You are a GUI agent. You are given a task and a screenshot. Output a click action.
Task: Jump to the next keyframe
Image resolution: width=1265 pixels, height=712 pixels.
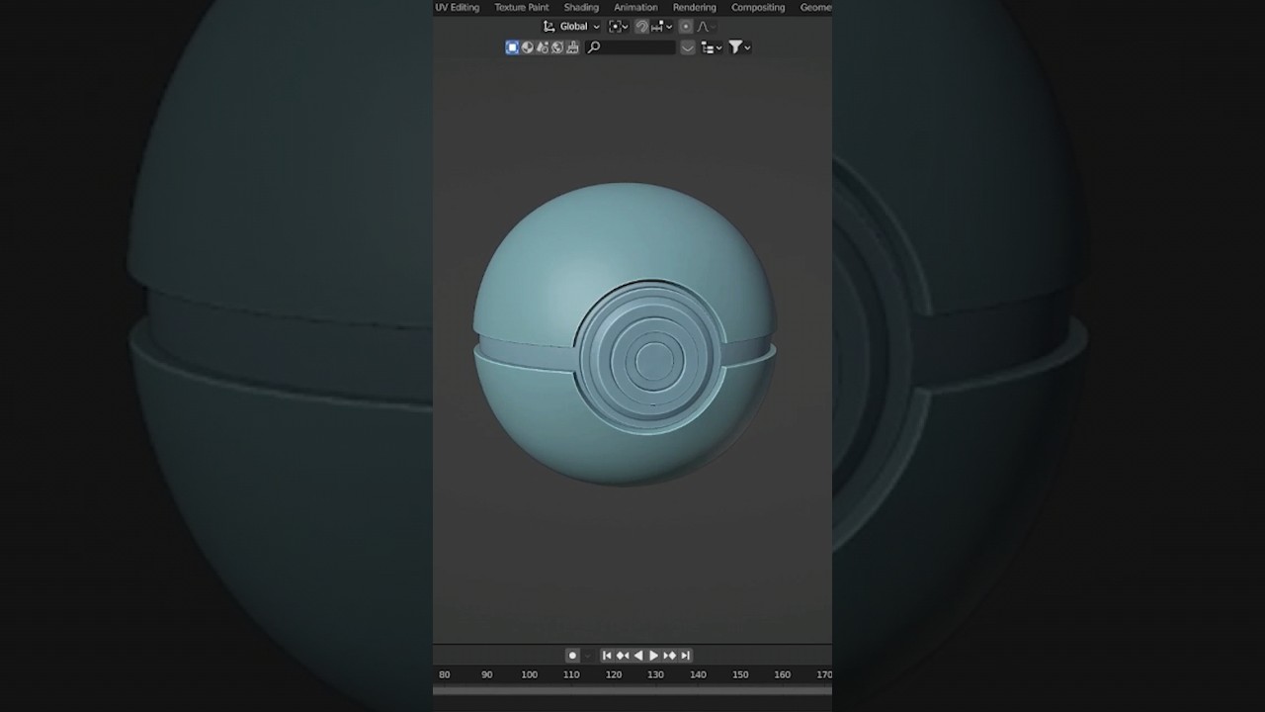tap(669, 656)
